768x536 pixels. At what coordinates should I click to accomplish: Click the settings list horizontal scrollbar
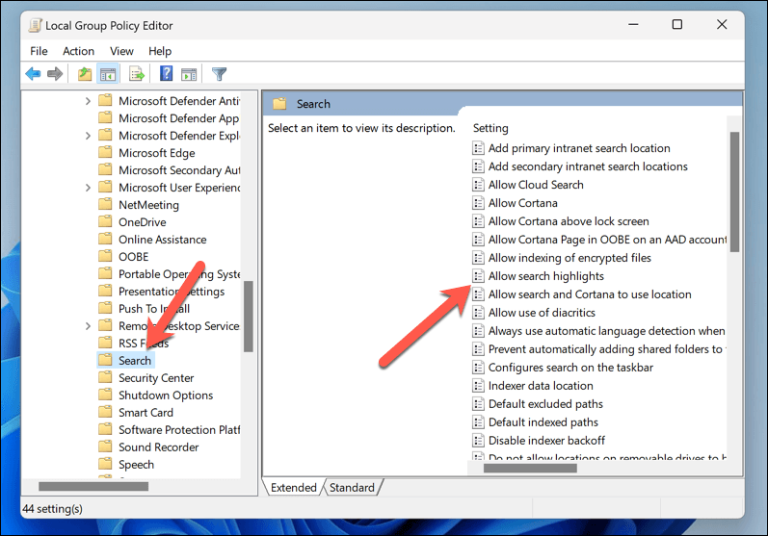tap(528, 469)
